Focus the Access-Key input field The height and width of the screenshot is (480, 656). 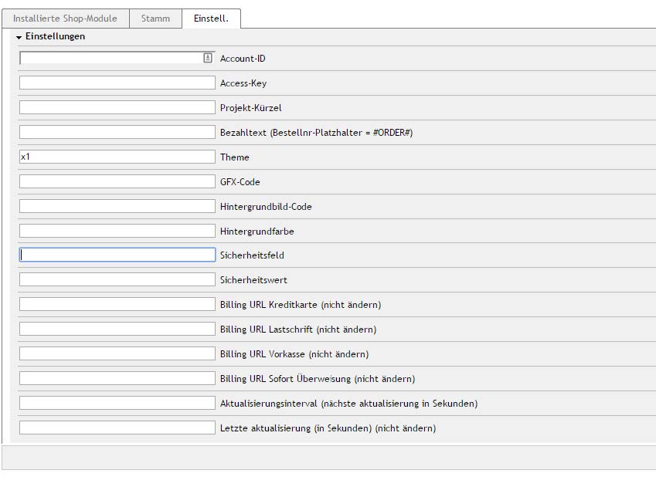pos(116,82)
